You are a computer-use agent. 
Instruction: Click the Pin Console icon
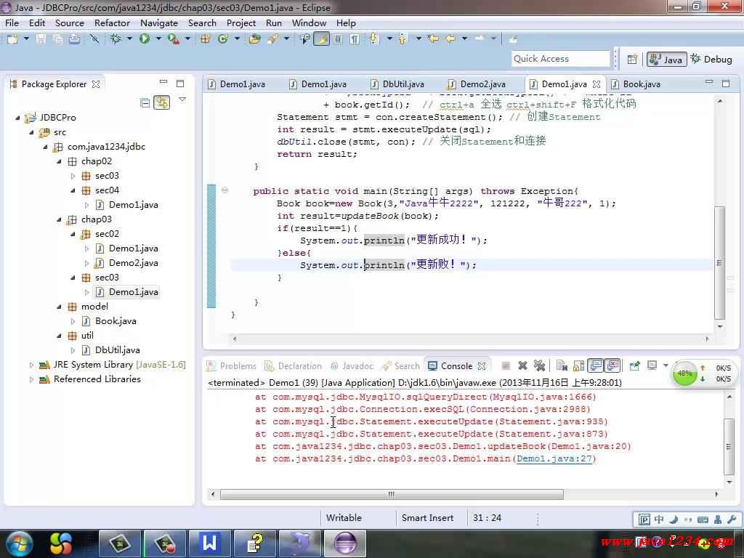point(634,366)
